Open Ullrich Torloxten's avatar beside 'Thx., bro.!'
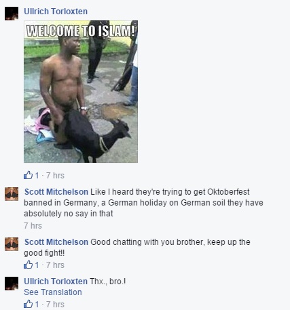 point(12,284)
